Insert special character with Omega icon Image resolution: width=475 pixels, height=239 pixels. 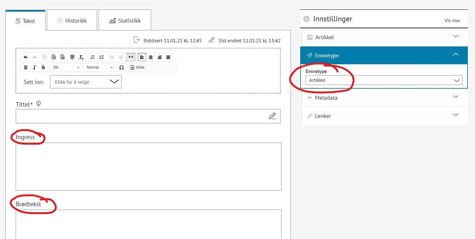[x=122, y=67]
